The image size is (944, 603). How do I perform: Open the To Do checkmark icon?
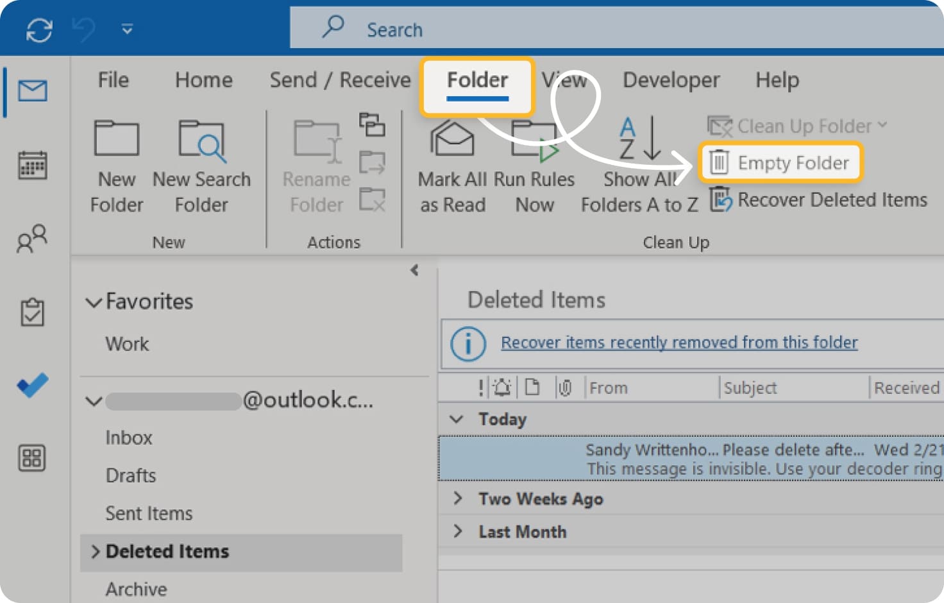tap(32, 385)
